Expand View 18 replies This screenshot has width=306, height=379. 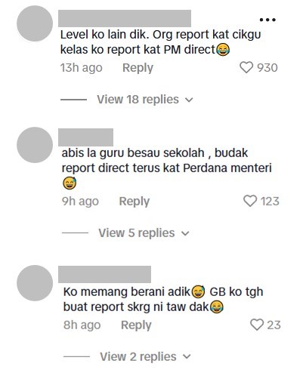tap(145, 100)
